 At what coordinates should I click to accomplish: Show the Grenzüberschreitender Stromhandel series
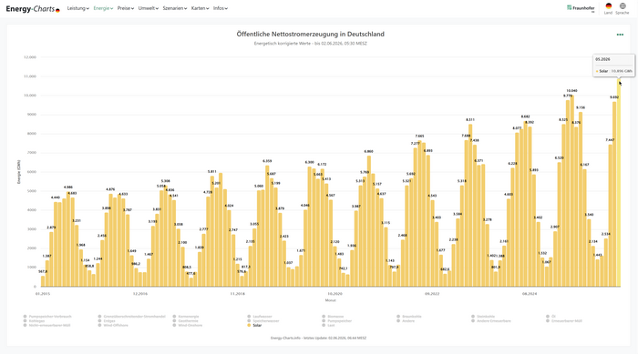pyautogui.click(x=132, y=316)
